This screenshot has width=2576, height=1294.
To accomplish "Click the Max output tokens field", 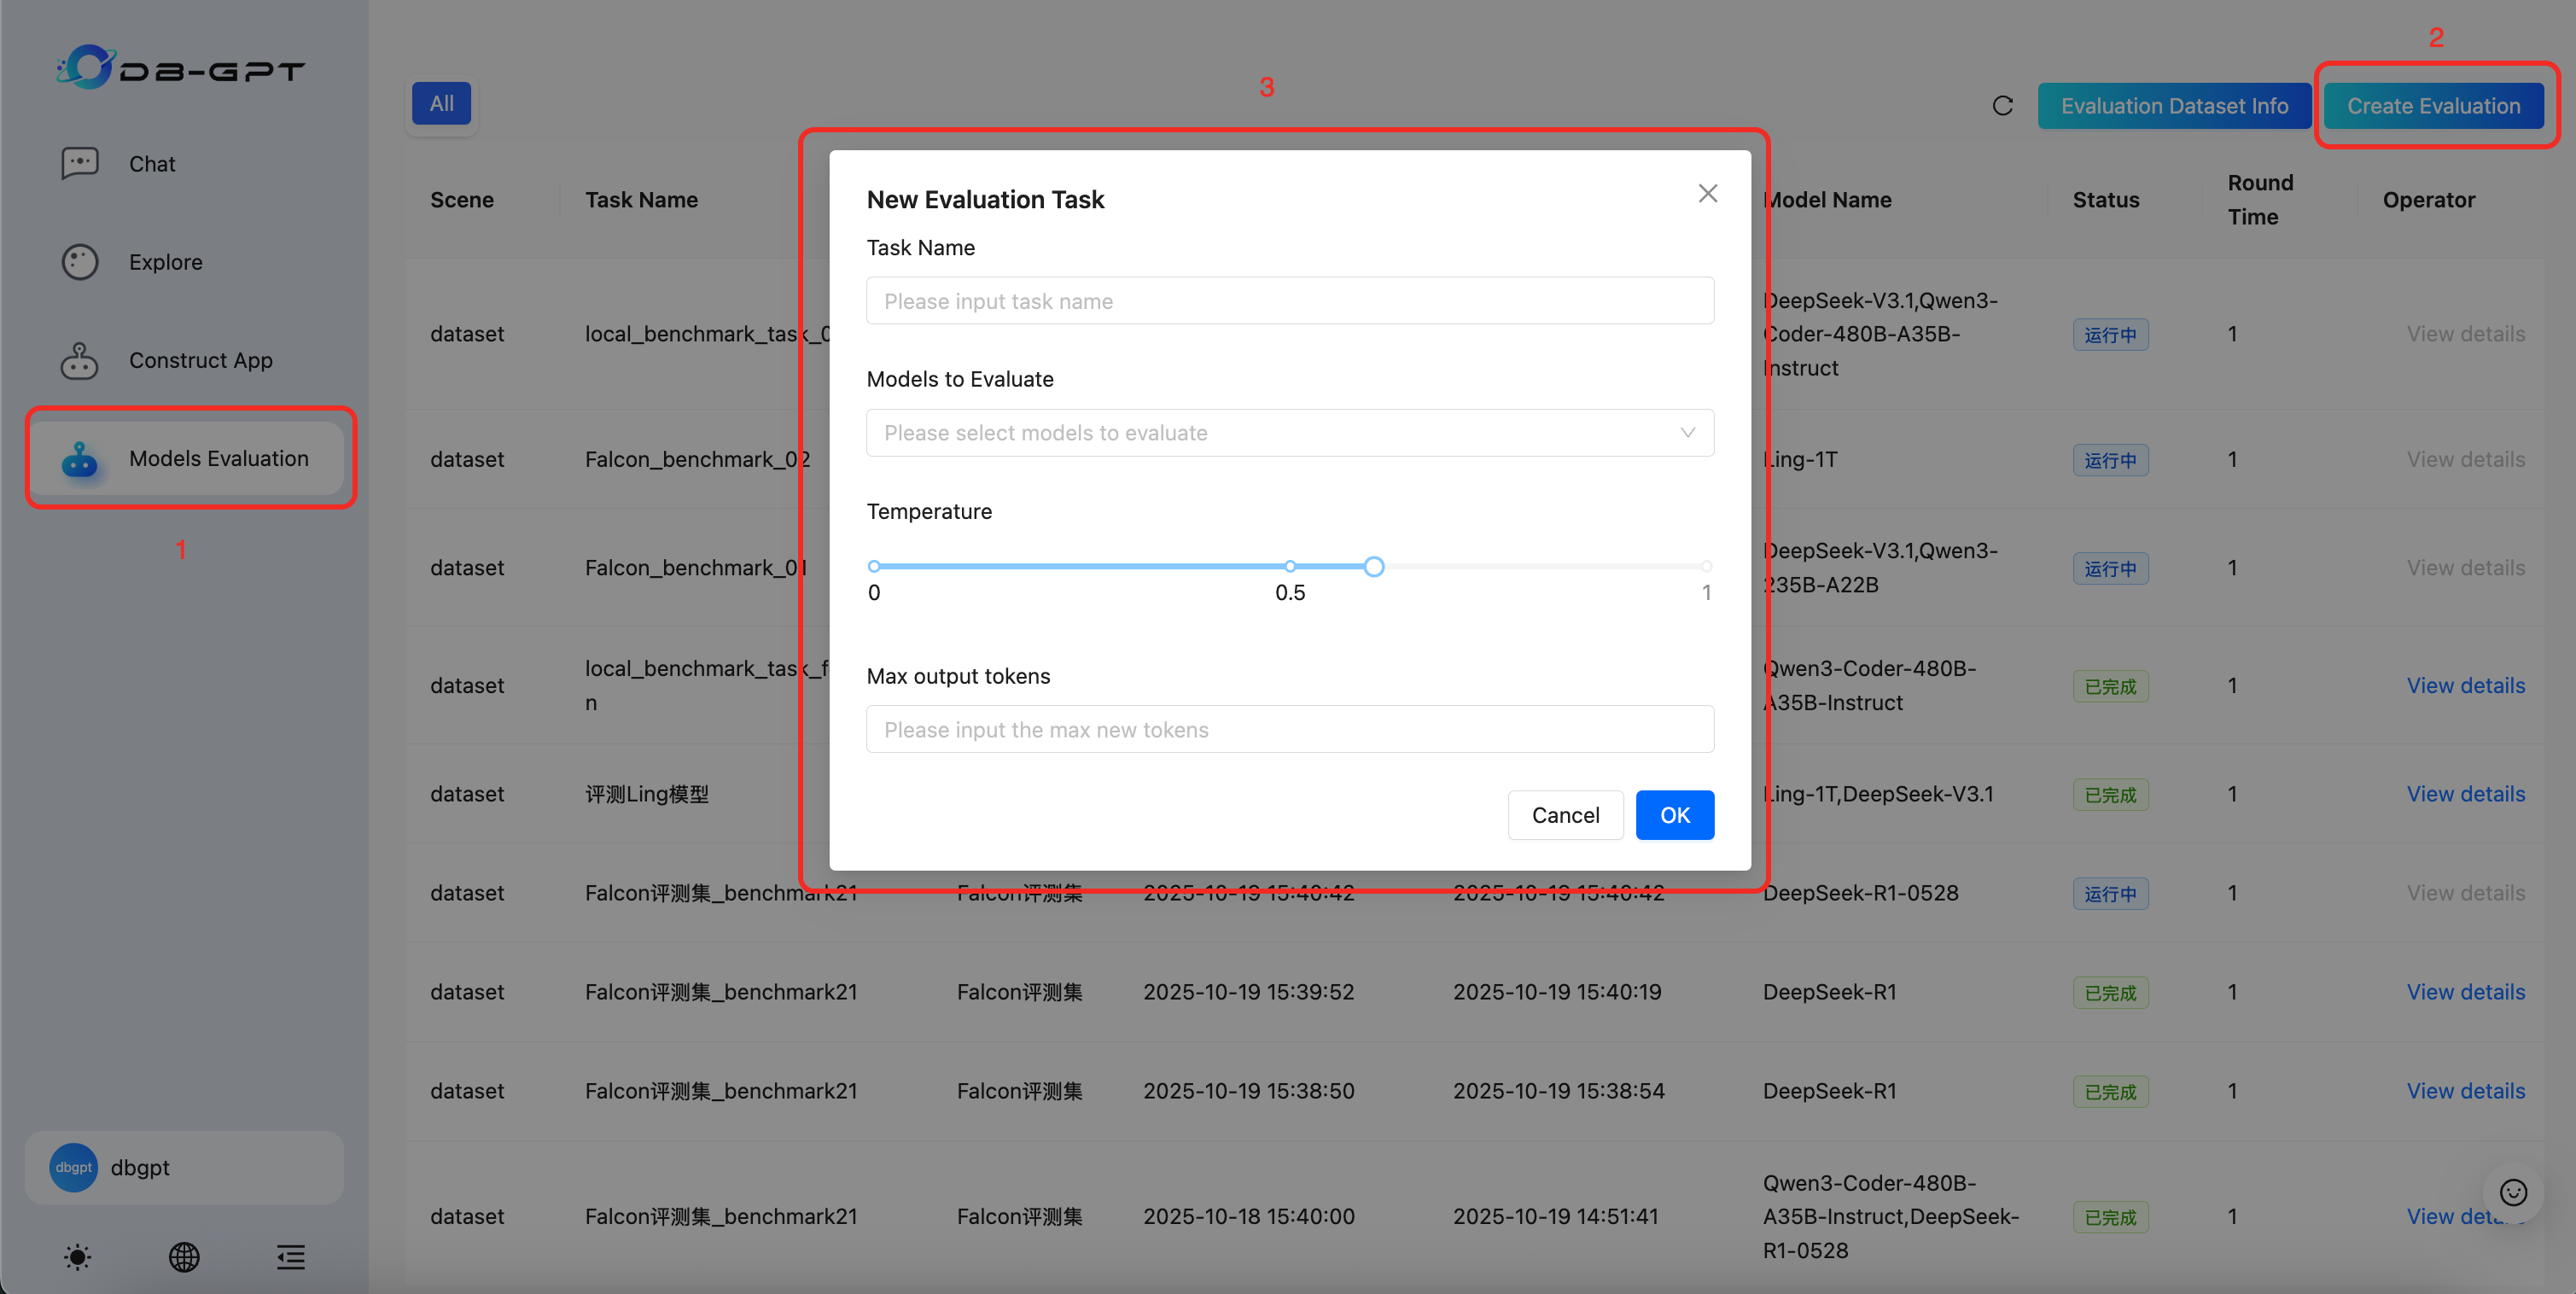I will 1289,730.
